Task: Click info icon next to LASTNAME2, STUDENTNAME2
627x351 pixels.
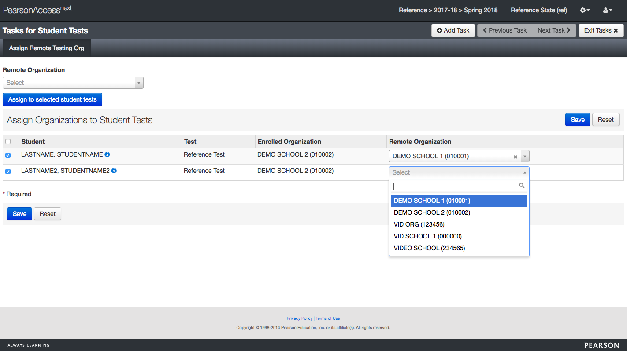Action: pyautogui.click(x=114, y=171)
